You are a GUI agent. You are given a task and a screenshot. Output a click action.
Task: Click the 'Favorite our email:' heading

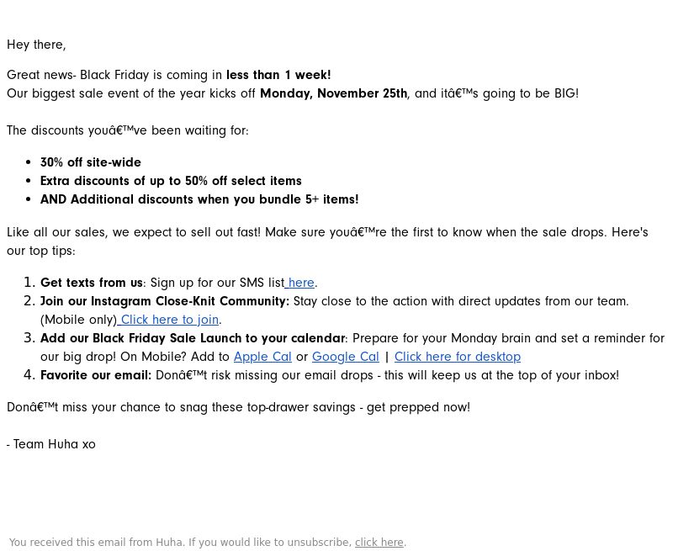click(x=96, y=375)
